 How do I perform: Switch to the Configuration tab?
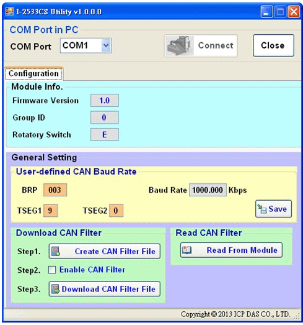(34, 73)
